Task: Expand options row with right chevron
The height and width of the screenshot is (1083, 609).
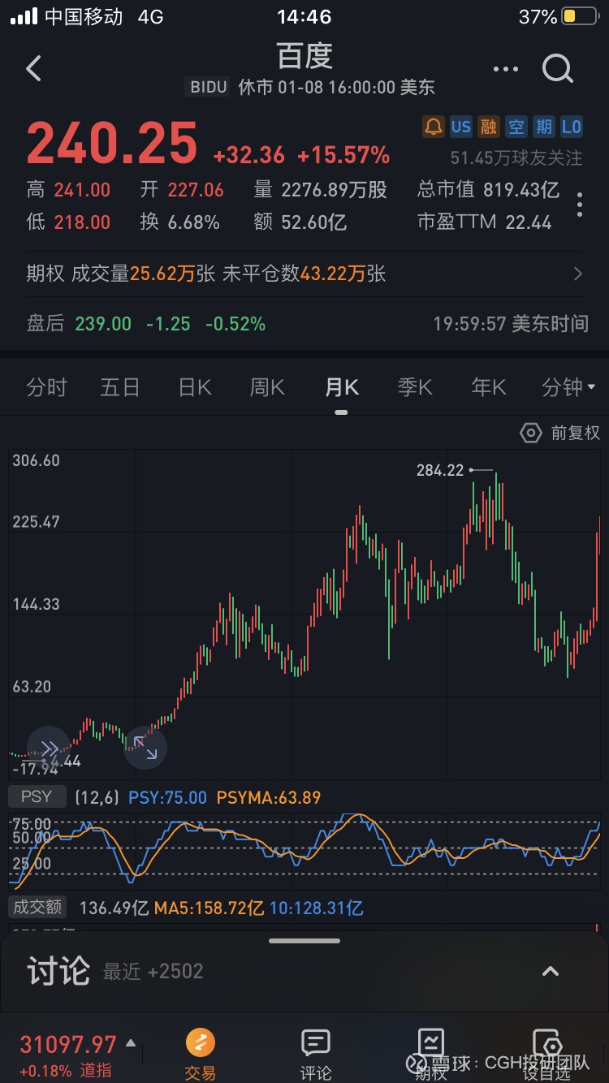Action: pyautogui.click(x=578, y=274)
